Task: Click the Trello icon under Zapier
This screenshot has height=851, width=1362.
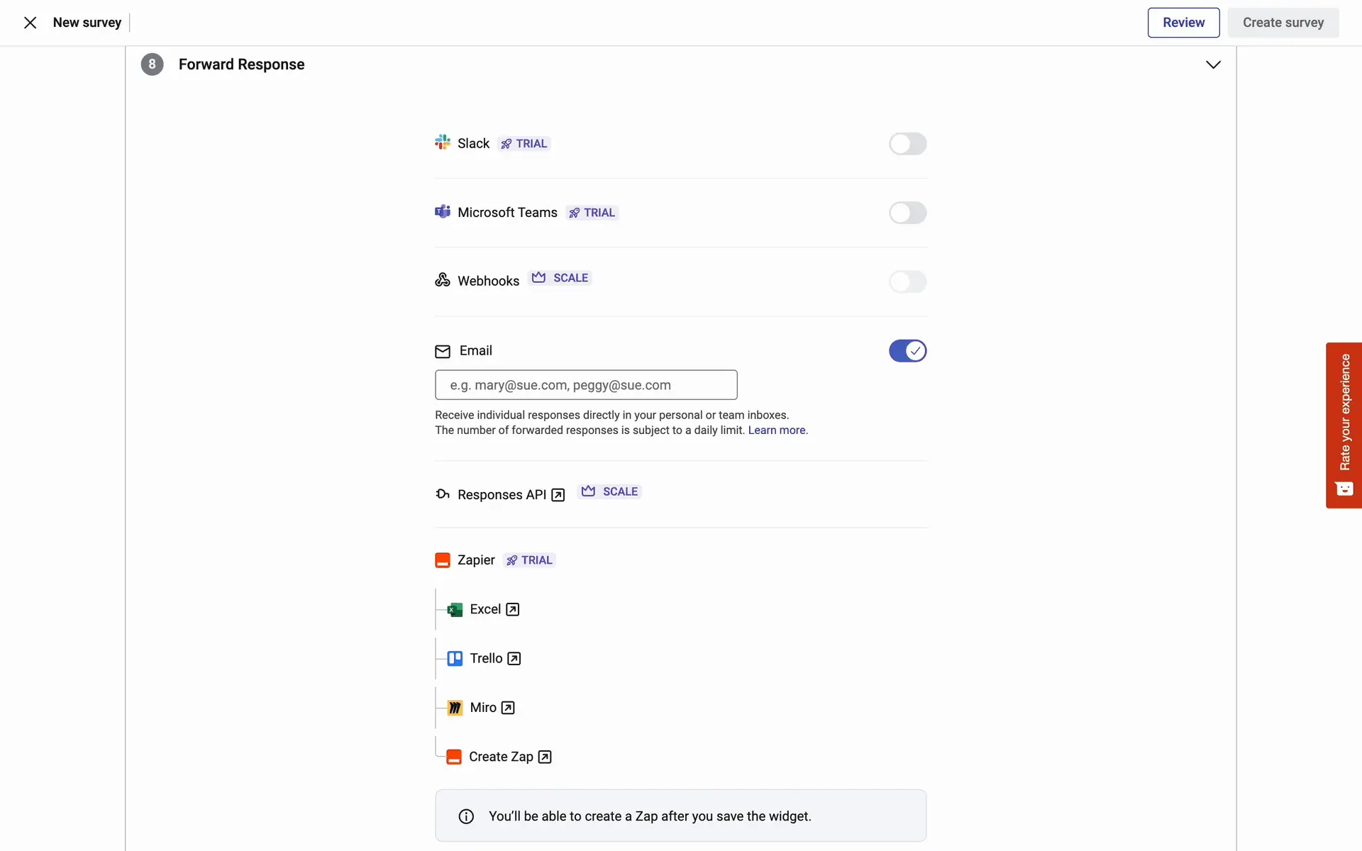Action: 455,659
